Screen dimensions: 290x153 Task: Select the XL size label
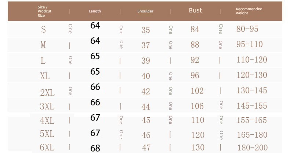[x=45, y=76]
